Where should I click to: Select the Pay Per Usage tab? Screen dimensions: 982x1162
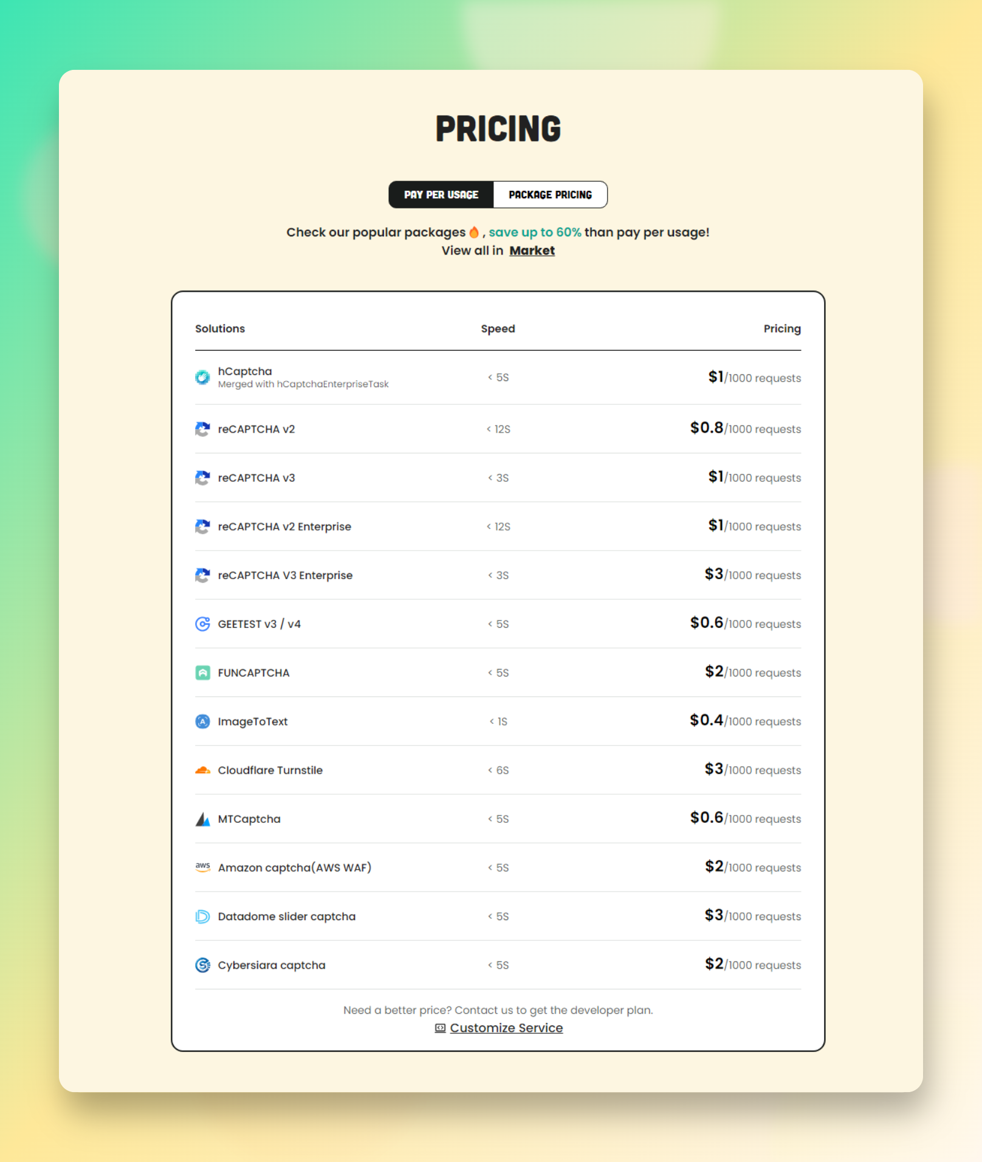[x=442, y=194]
